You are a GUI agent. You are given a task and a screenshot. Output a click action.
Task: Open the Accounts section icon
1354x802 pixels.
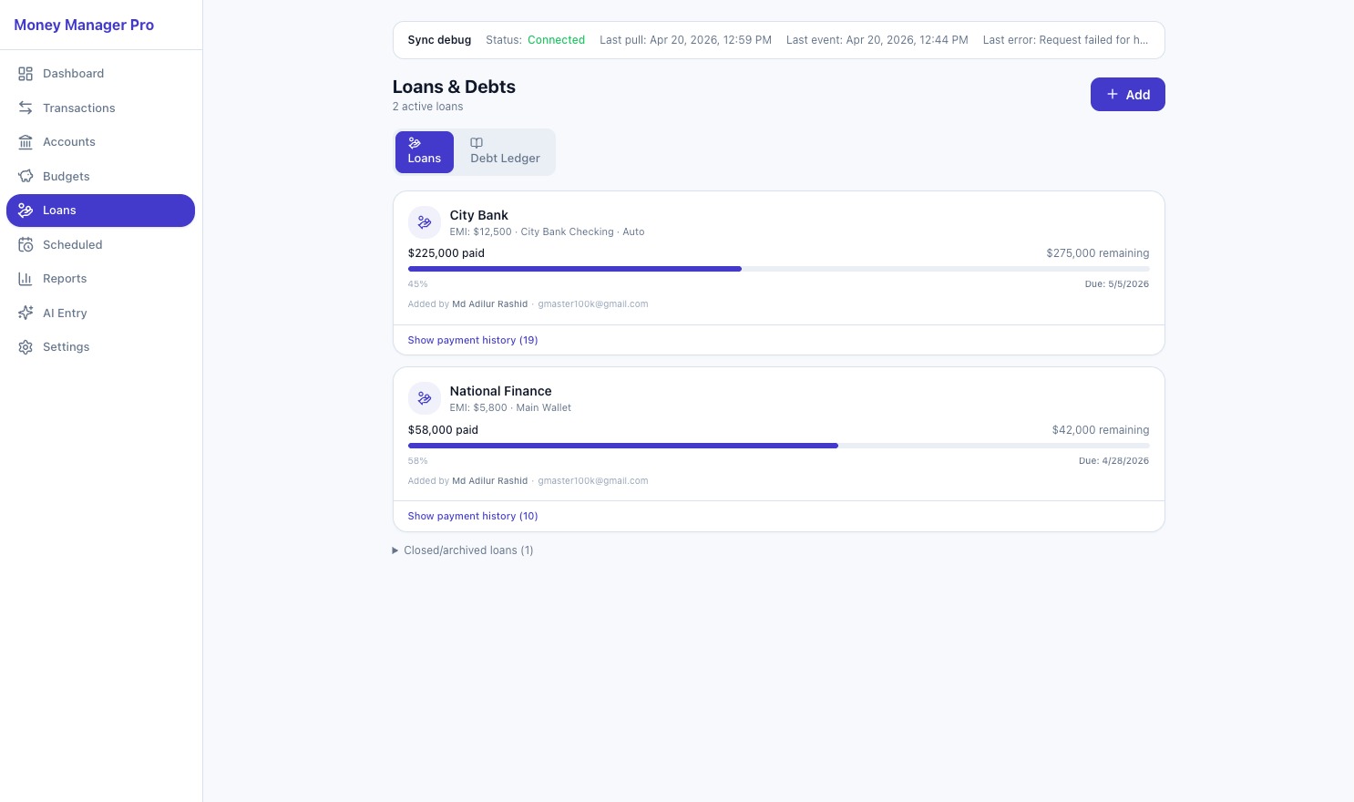[26, 142]
